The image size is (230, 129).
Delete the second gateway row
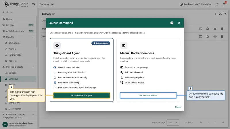pos(222,37)
